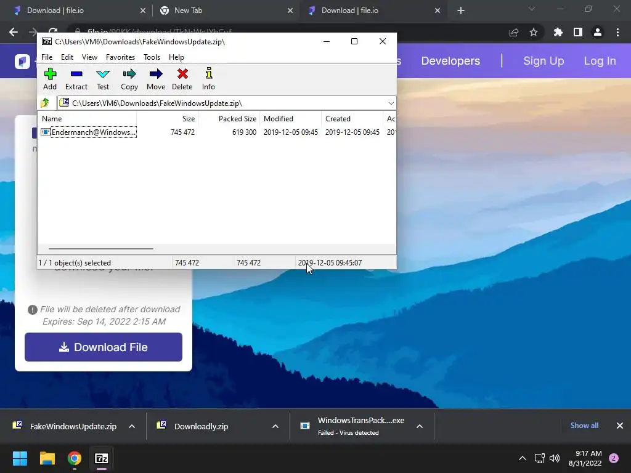Click Show all downloads
This screenshot has width=631, height=473.
coord(584,426)
